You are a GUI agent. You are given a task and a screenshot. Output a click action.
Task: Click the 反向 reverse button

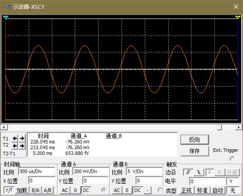(x=194, y=139)
